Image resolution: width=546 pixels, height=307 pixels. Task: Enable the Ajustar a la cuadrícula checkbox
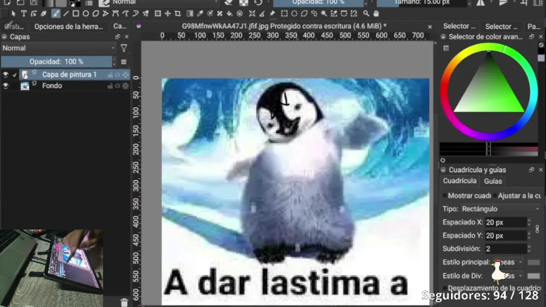click(x=495, y=196)
